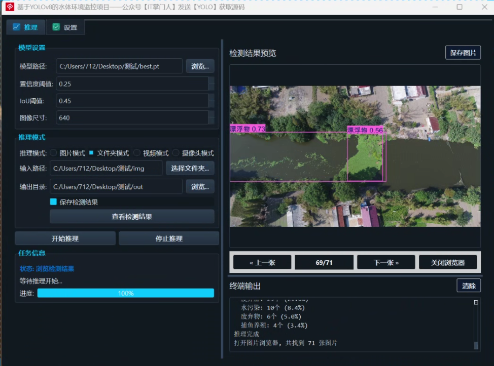
Task: Switch to the 推理 tab
Action: 26,27
